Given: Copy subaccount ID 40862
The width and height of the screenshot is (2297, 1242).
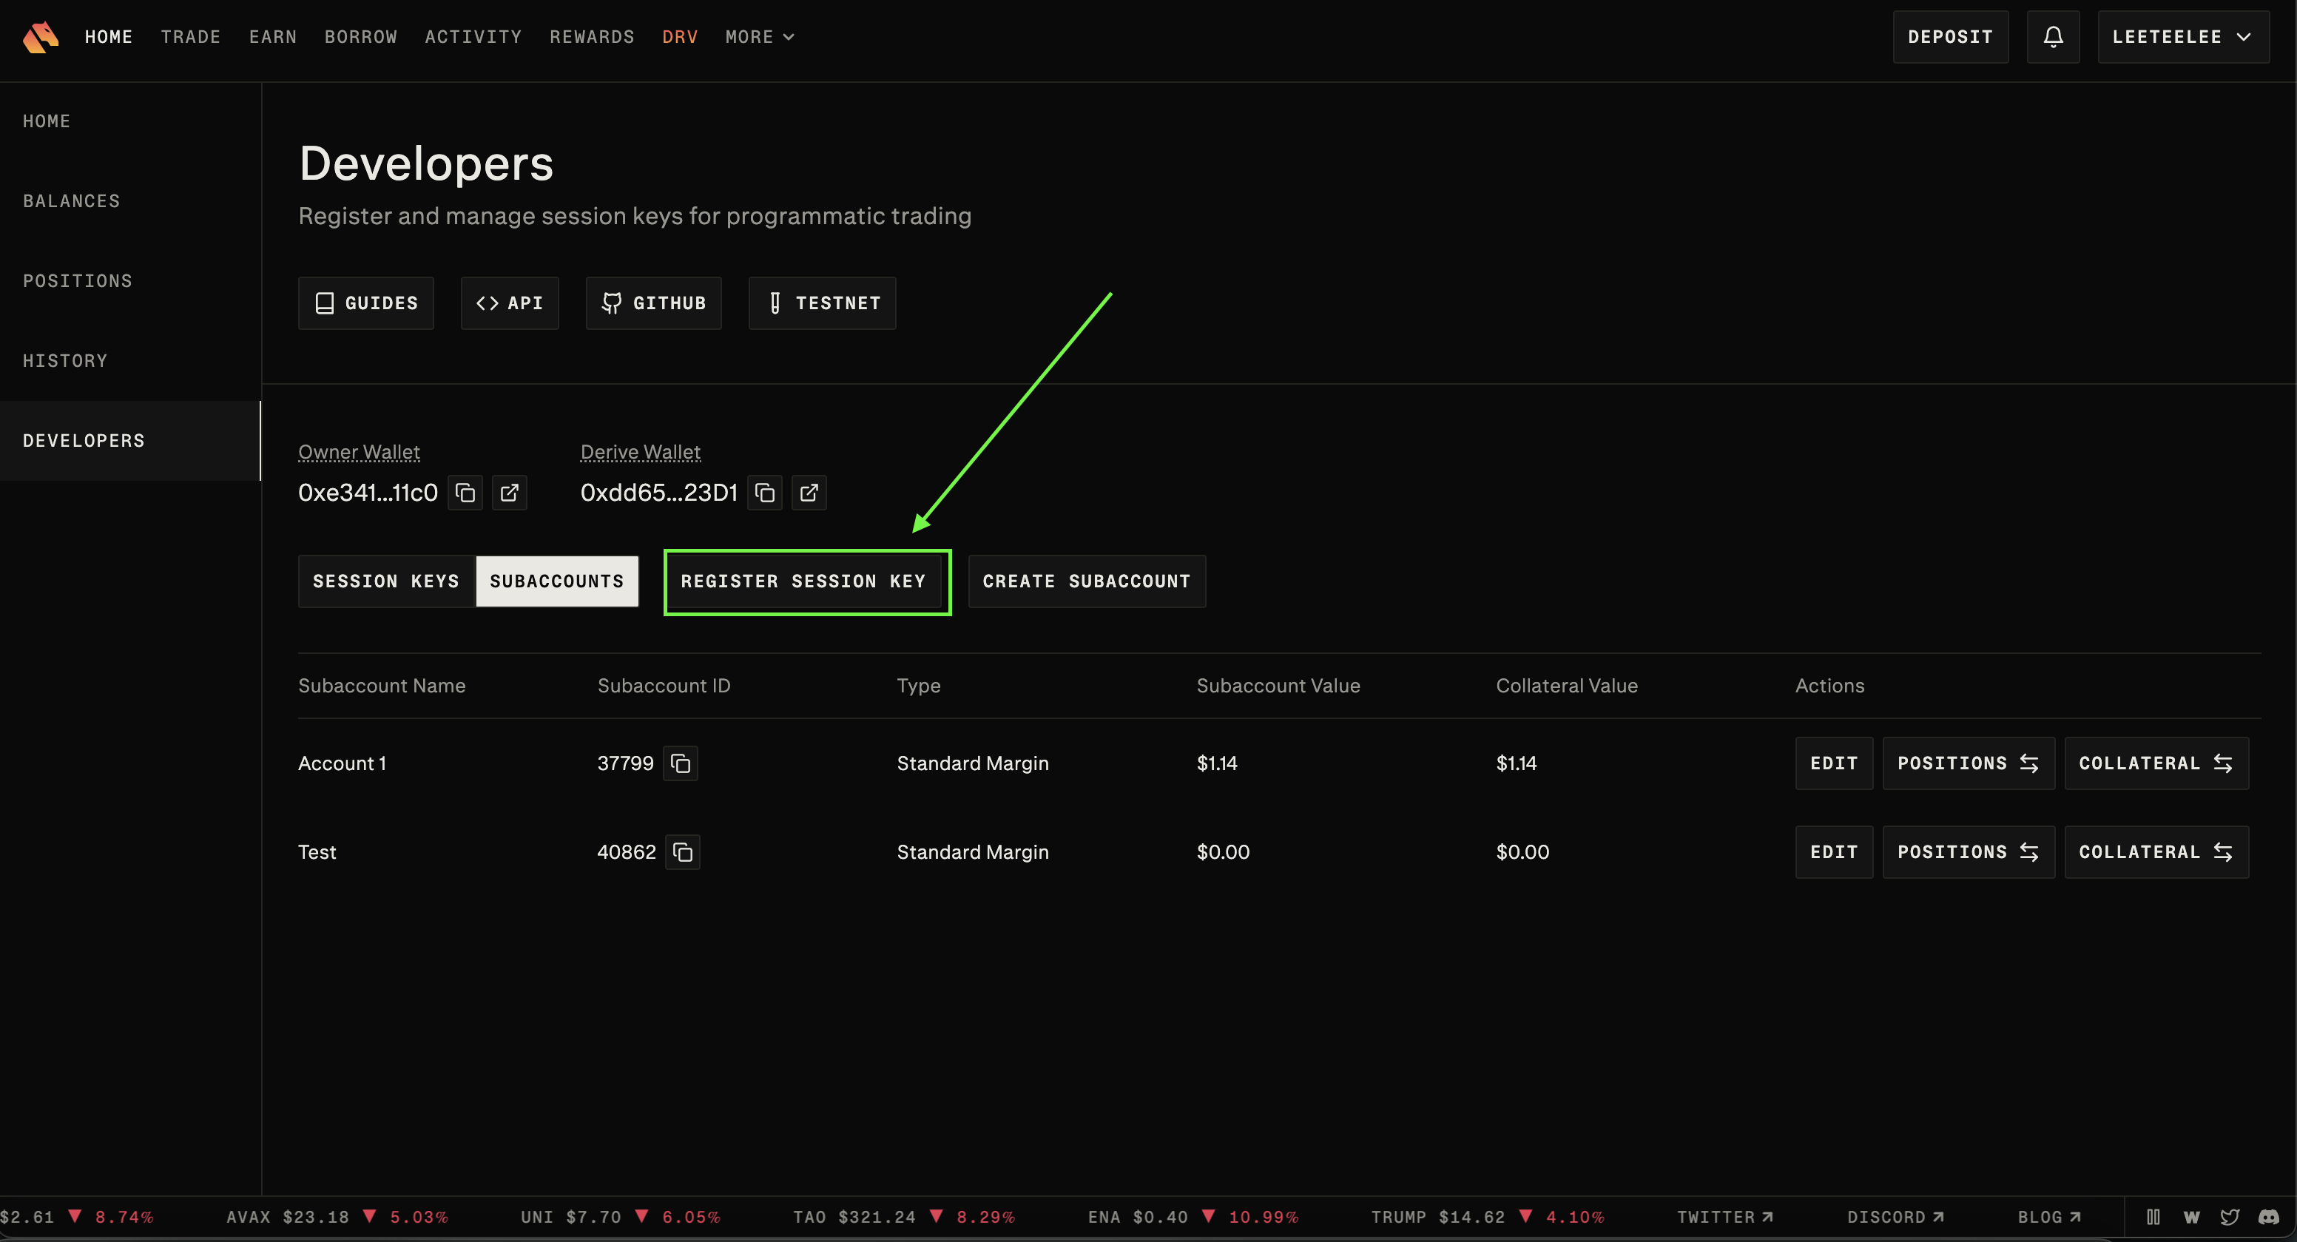Looking at the screenshot, I should (x=682, y=852).
